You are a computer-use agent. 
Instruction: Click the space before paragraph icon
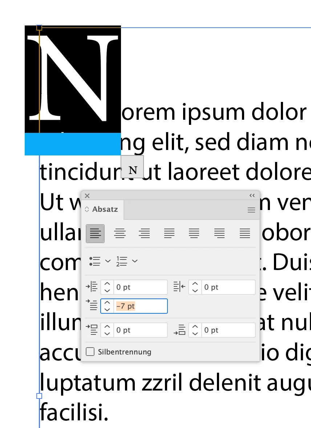[92, 330]
